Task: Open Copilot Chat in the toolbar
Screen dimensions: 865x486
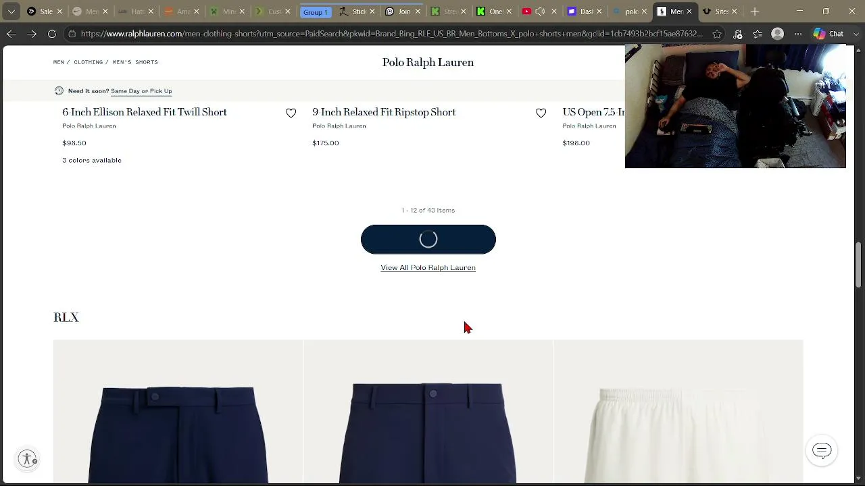Action: click(829, 34)
